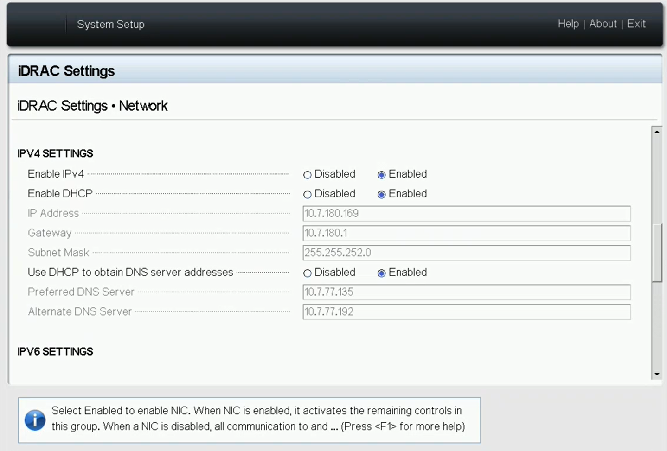The image size is (667, 451).
Task: Select Disabled for Enable IPv4
Action: (x=307, y=175)
